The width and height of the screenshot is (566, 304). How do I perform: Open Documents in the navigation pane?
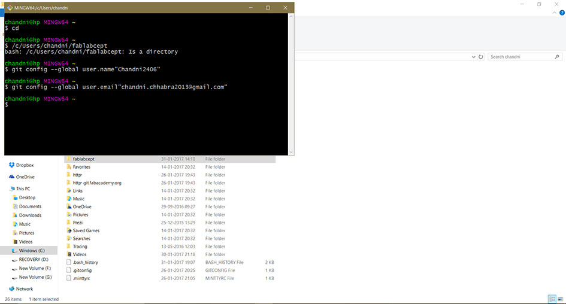pyautogui.click(x=27, y=206)
